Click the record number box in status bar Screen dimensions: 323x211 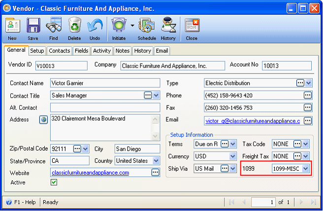click(x=263, y=202)
